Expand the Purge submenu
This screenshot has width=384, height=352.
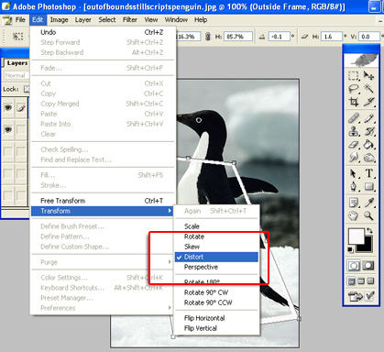(103, 262)
